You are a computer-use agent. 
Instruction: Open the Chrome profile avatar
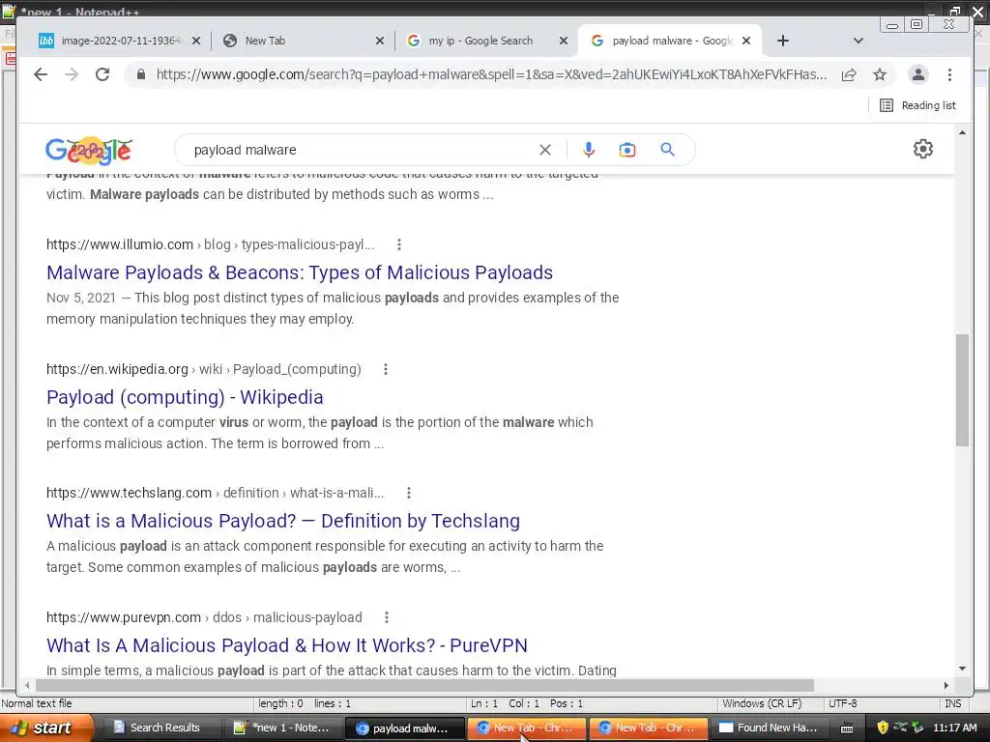click(x=918, y=74)
